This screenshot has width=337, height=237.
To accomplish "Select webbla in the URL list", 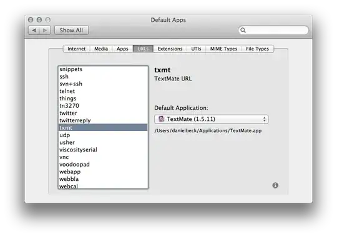I will [x=103, y=179].
